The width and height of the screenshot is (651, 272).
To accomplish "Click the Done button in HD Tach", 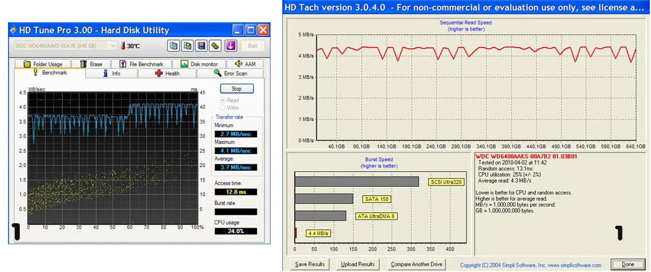I will tap(628, 264).
